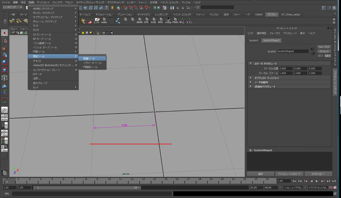The height and width of the screenshot is (198, 341).
Task: Click the animation range slider bar
Action: (87, 188)
